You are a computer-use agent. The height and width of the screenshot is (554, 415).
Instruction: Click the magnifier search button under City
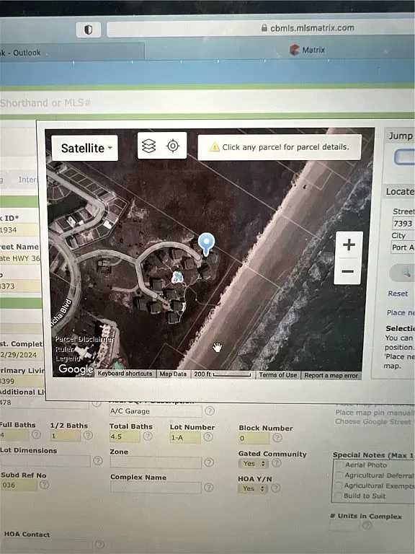point(402,273)
